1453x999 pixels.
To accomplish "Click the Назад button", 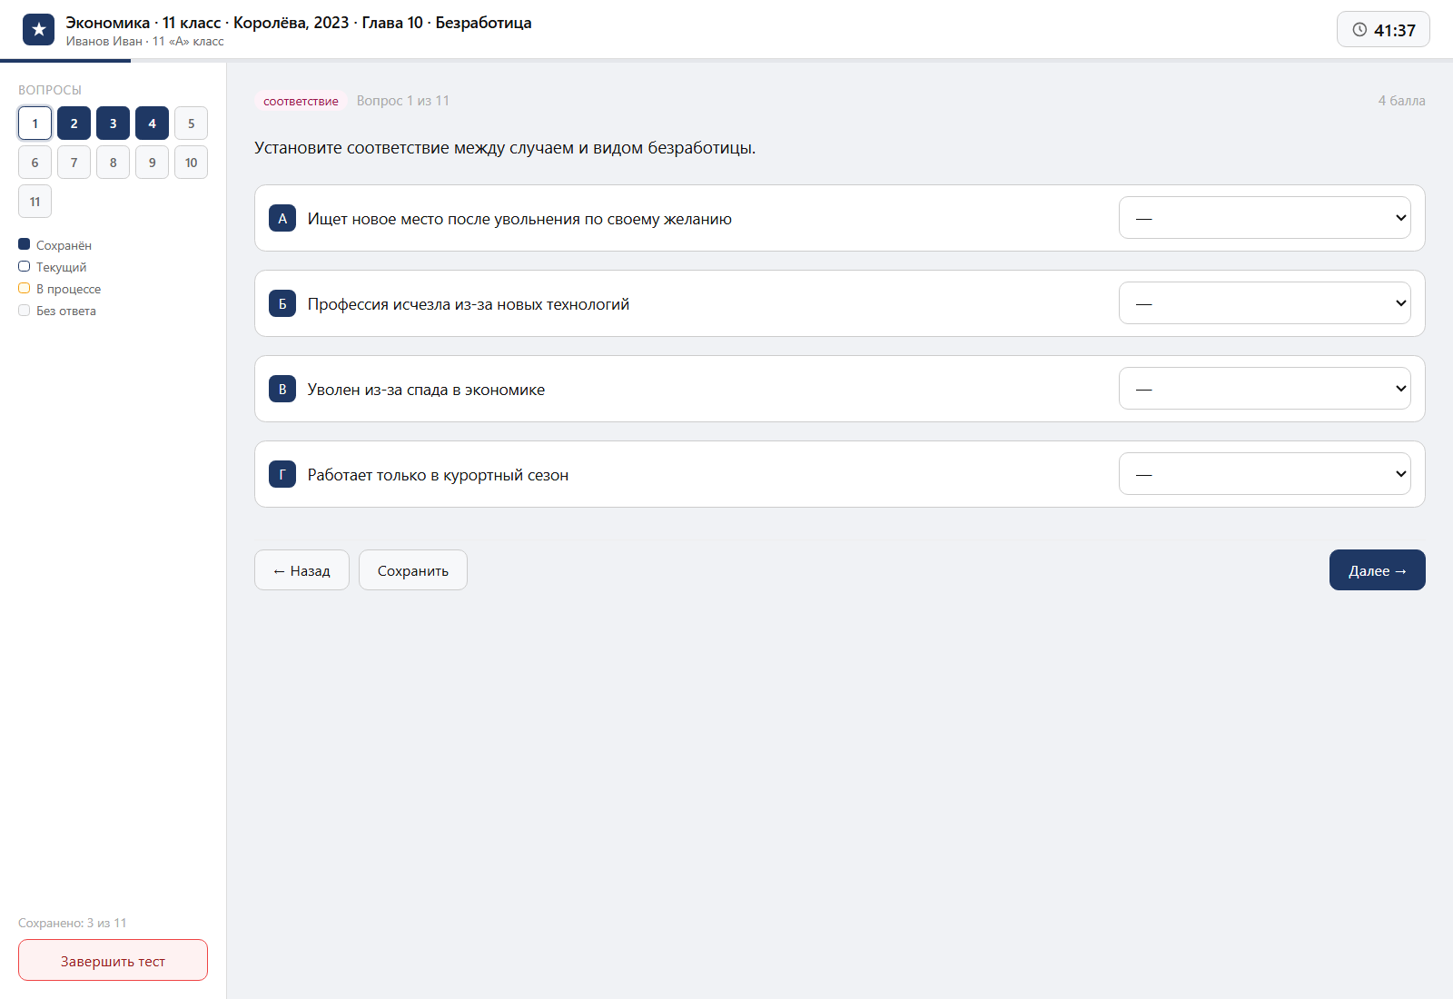I will 301,570.
